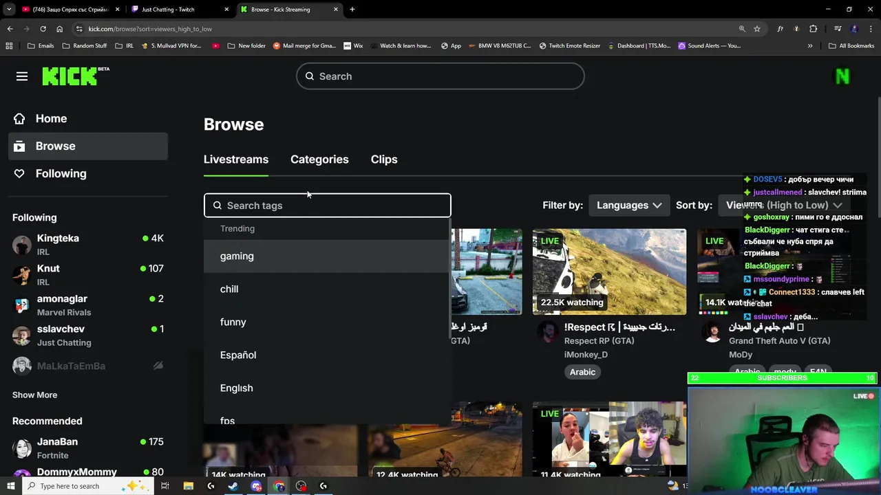881x495 pixels.
Task: Select Browse in the sidebar
Action: [x=88, y=146]
